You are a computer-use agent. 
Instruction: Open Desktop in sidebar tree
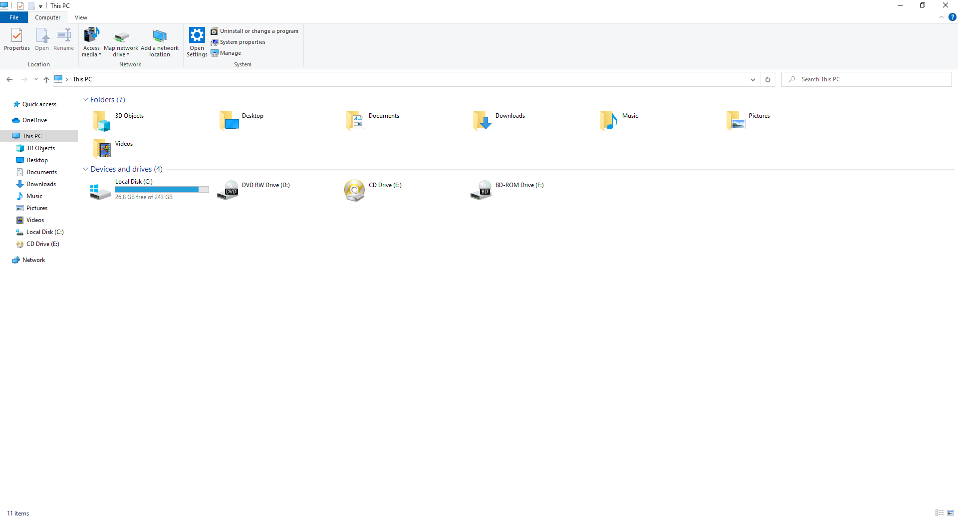pos(37,160)
